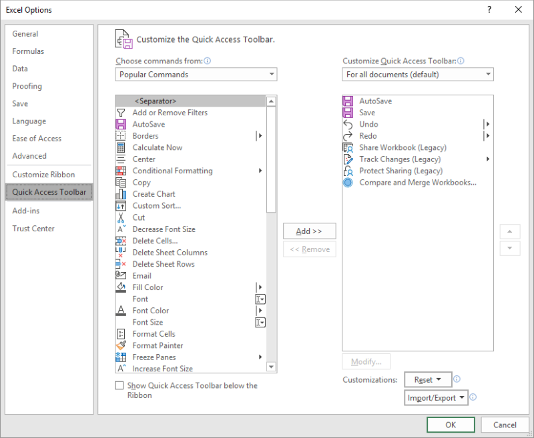
Task: Select the Fill Color command icon
Action: [x=122, y=287]
